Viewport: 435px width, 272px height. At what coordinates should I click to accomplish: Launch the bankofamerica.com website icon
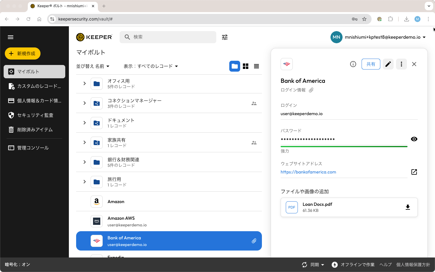(414, 172)
